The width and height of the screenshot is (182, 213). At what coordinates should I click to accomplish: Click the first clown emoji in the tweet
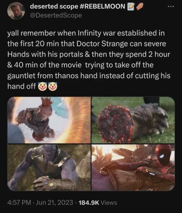(x=42, y=87)
